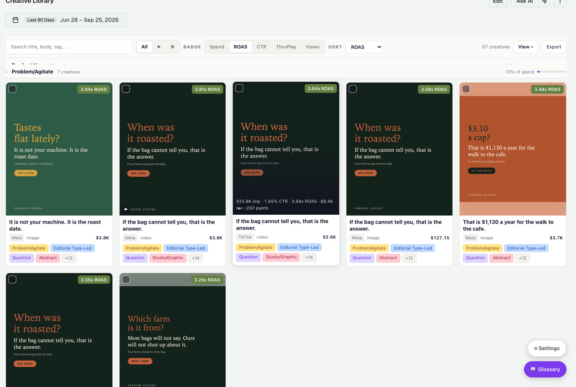Click the Export button

(x=554, y=47)
